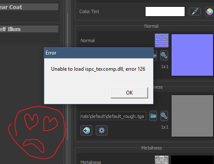Viewport: 214px width, 164px height.
Task: Open the gray roughness texture preview
Action: click(x=192, y=116)
